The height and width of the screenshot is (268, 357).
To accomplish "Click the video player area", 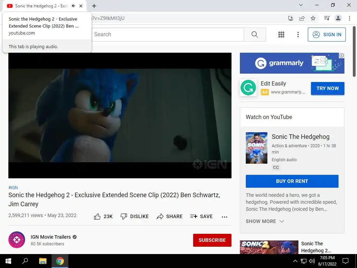I will pos(120,115).
